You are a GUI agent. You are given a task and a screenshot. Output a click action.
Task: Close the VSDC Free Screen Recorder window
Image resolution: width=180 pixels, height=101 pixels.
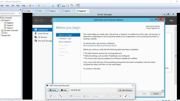133,86
